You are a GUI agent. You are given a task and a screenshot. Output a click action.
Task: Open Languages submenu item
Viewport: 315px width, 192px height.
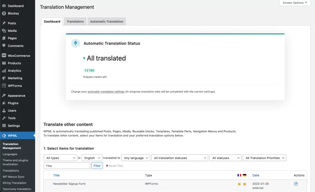pos(10,154)
